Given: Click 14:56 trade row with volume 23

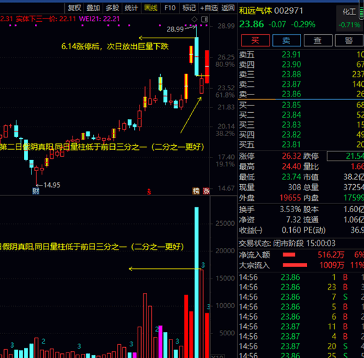Looking at the screenshot, I should (x=301, y=287).
